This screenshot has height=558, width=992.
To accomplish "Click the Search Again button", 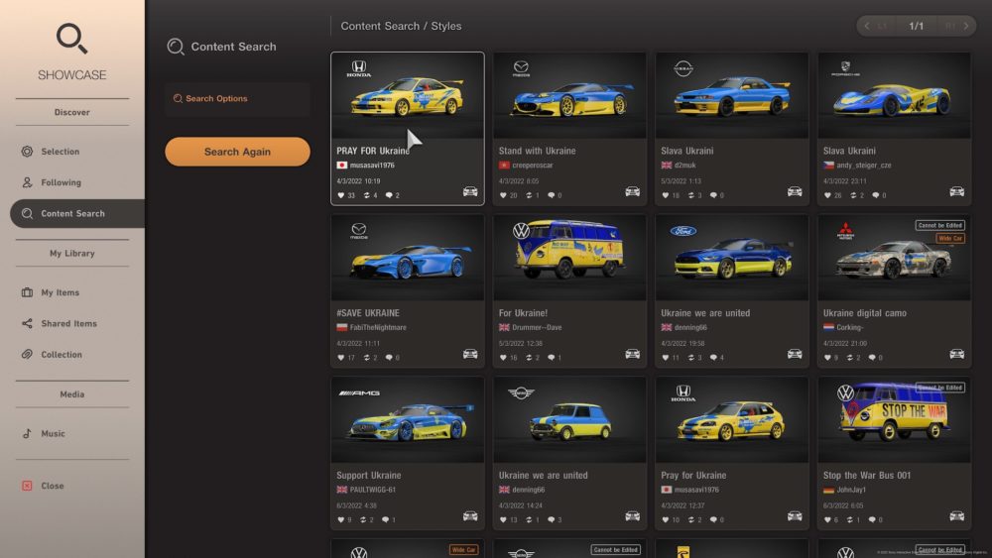I will click(x=237, y=152).
